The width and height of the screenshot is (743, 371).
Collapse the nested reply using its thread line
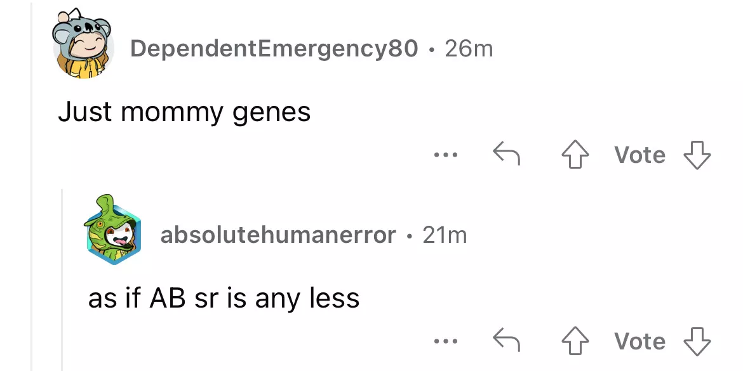[x=62, y=279]
